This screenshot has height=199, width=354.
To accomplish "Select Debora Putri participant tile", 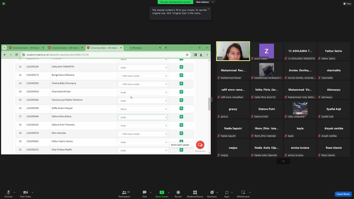I will [x=267, y=109].
